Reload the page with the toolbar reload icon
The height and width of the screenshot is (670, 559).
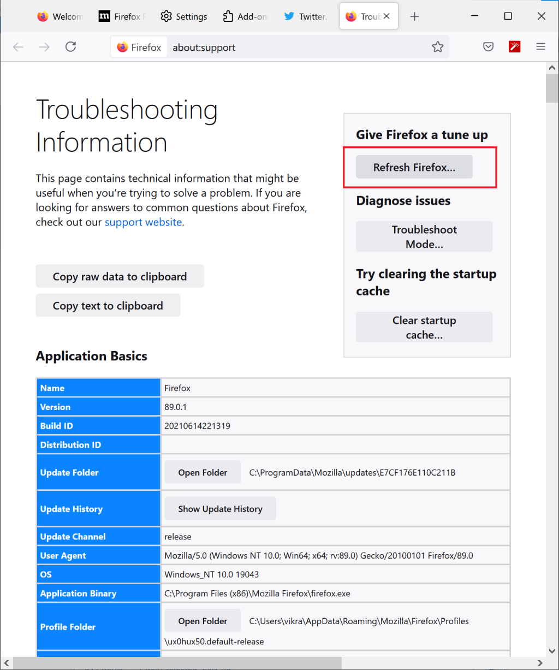[70, 47]
